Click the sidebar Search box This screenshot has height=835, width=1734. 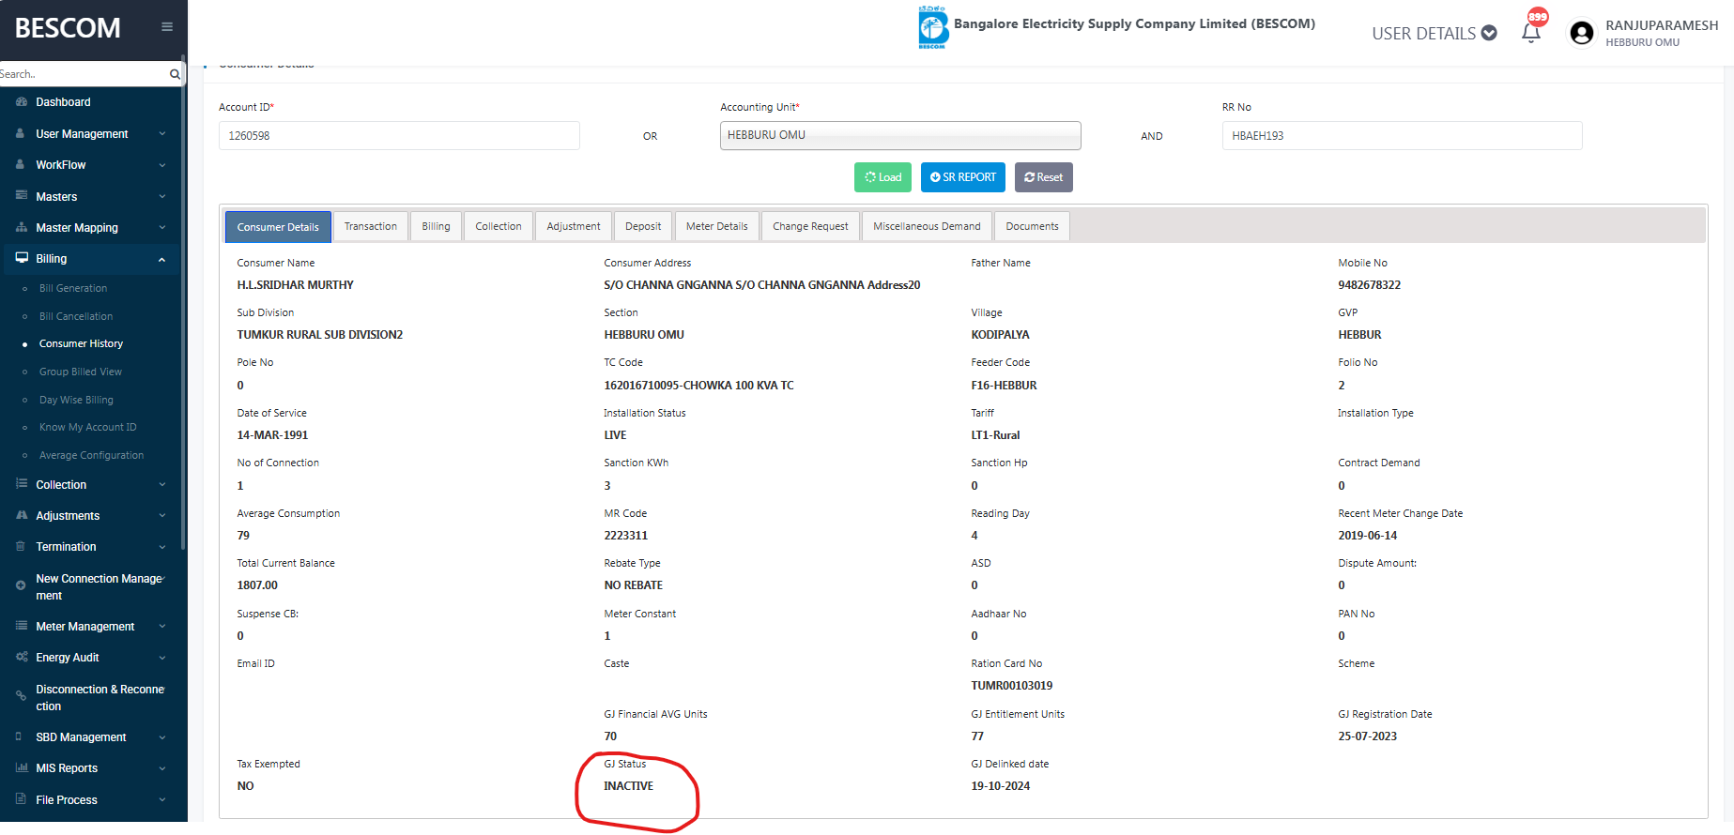pos(84,74)
